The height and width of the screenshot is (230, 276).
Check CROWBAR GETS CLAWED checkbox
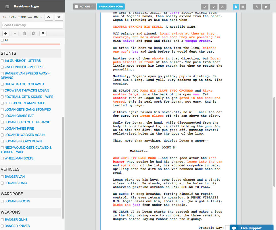[x=2, y=84]
